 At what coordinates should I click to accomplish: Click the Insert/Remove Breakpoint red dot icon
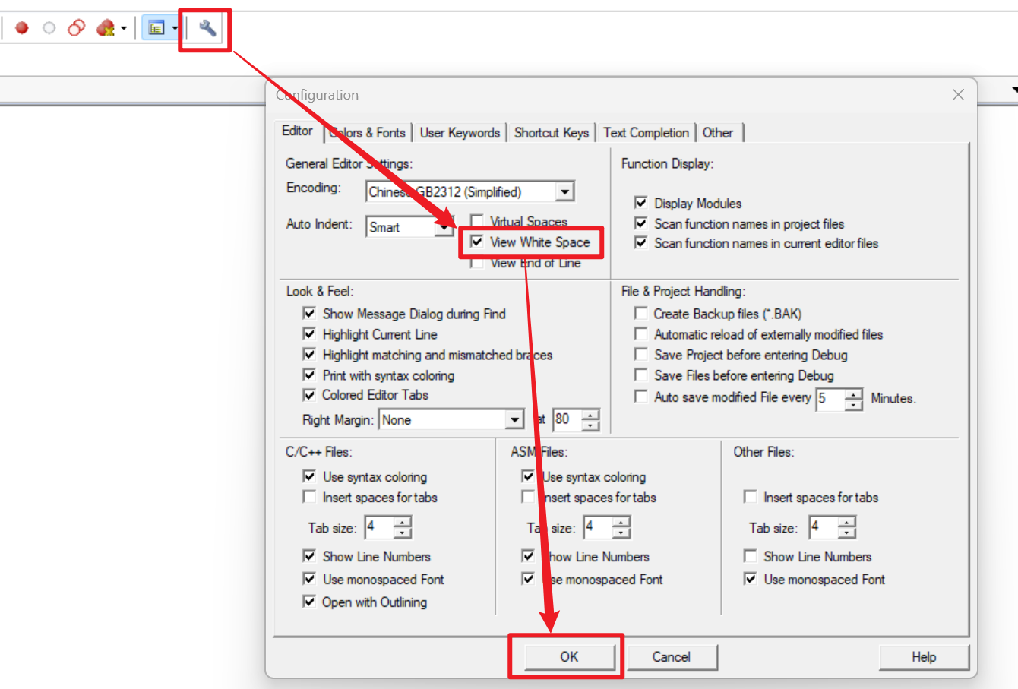[22, 29]
